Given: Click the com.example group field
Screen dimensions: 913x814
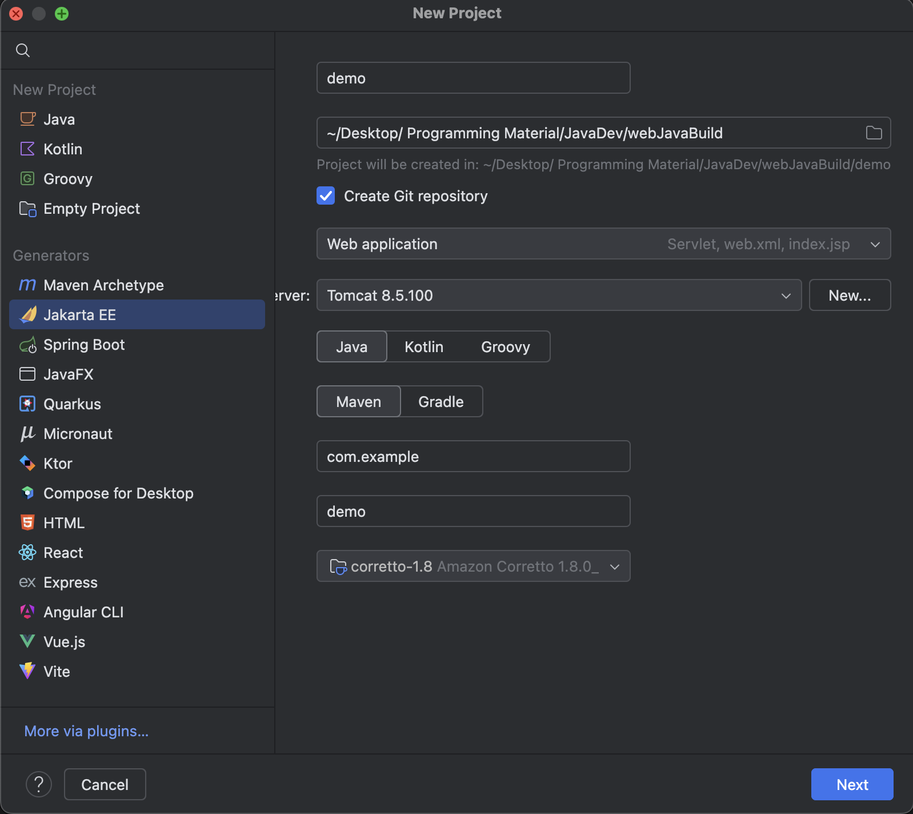Looking at the screenshot, I should coord(473,456).
